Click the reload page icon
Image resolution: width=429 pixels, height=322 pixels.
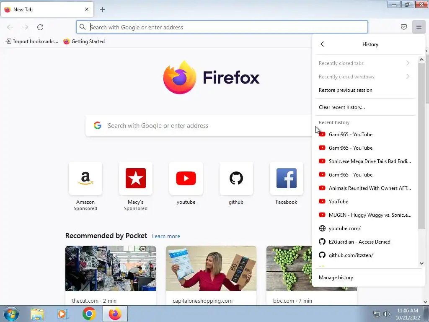(40, 27)
